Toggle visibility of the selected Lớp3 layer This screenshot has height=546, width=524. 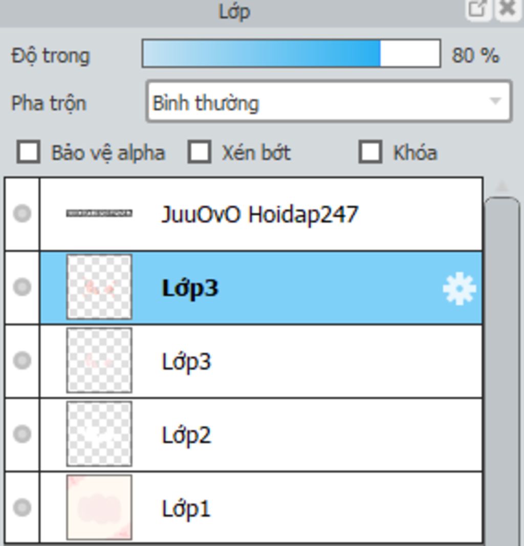coord(22,287)
